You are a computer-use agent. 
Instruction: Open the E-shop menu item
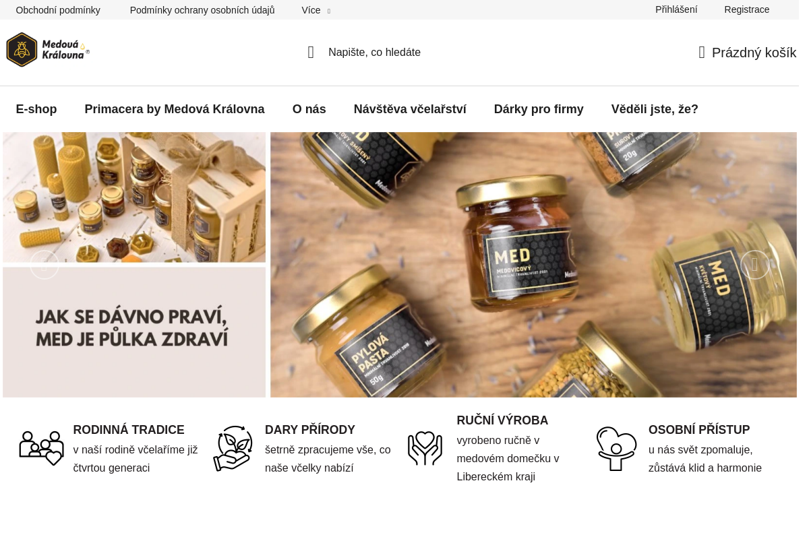[36, 109]
